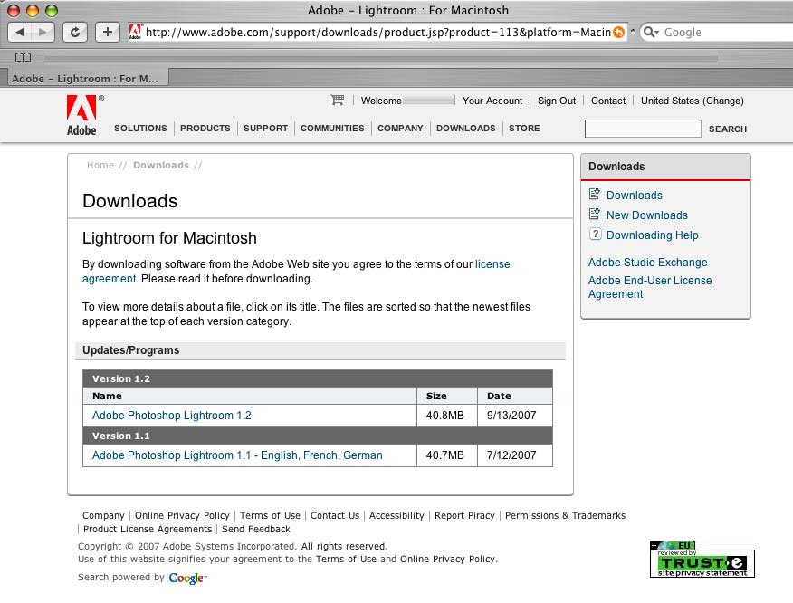Click Home breadcrumb link
Image resolution: width=793 pixels, height=603 pixels.
click(x=100, y=165)
